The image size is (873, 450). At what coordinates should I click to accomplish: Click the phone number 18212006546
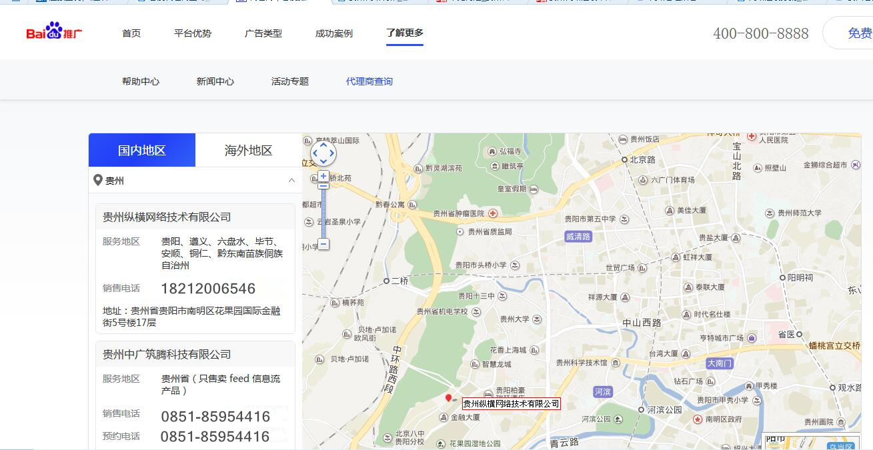[x=208, y=289]
